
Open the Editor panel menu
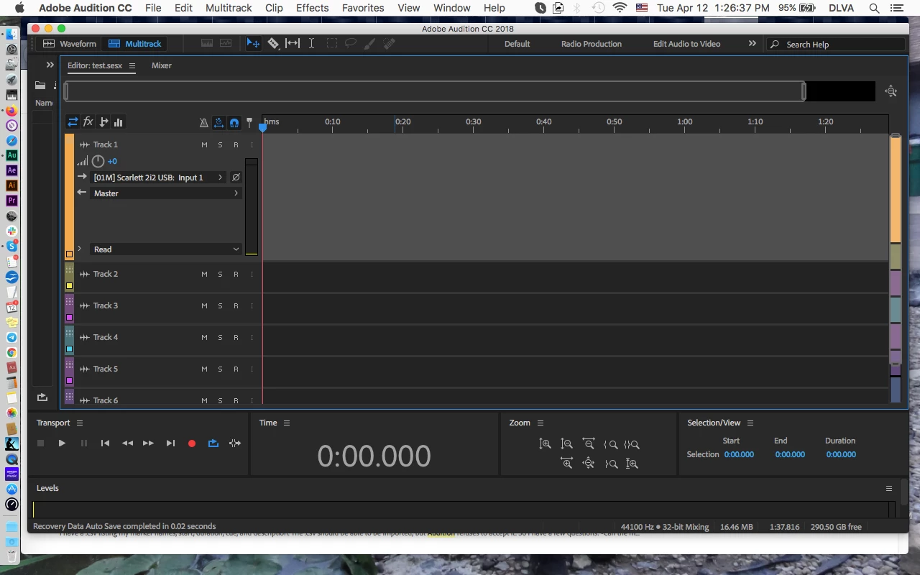132,65
